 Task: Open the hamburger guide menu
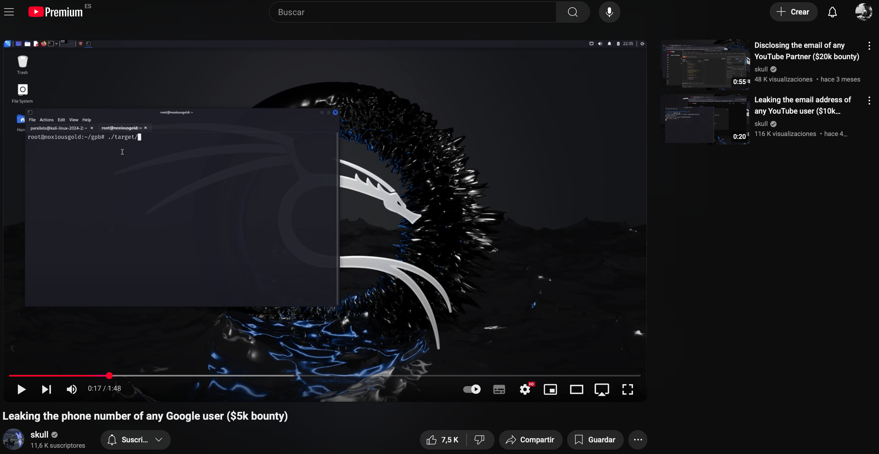point(9,12)
